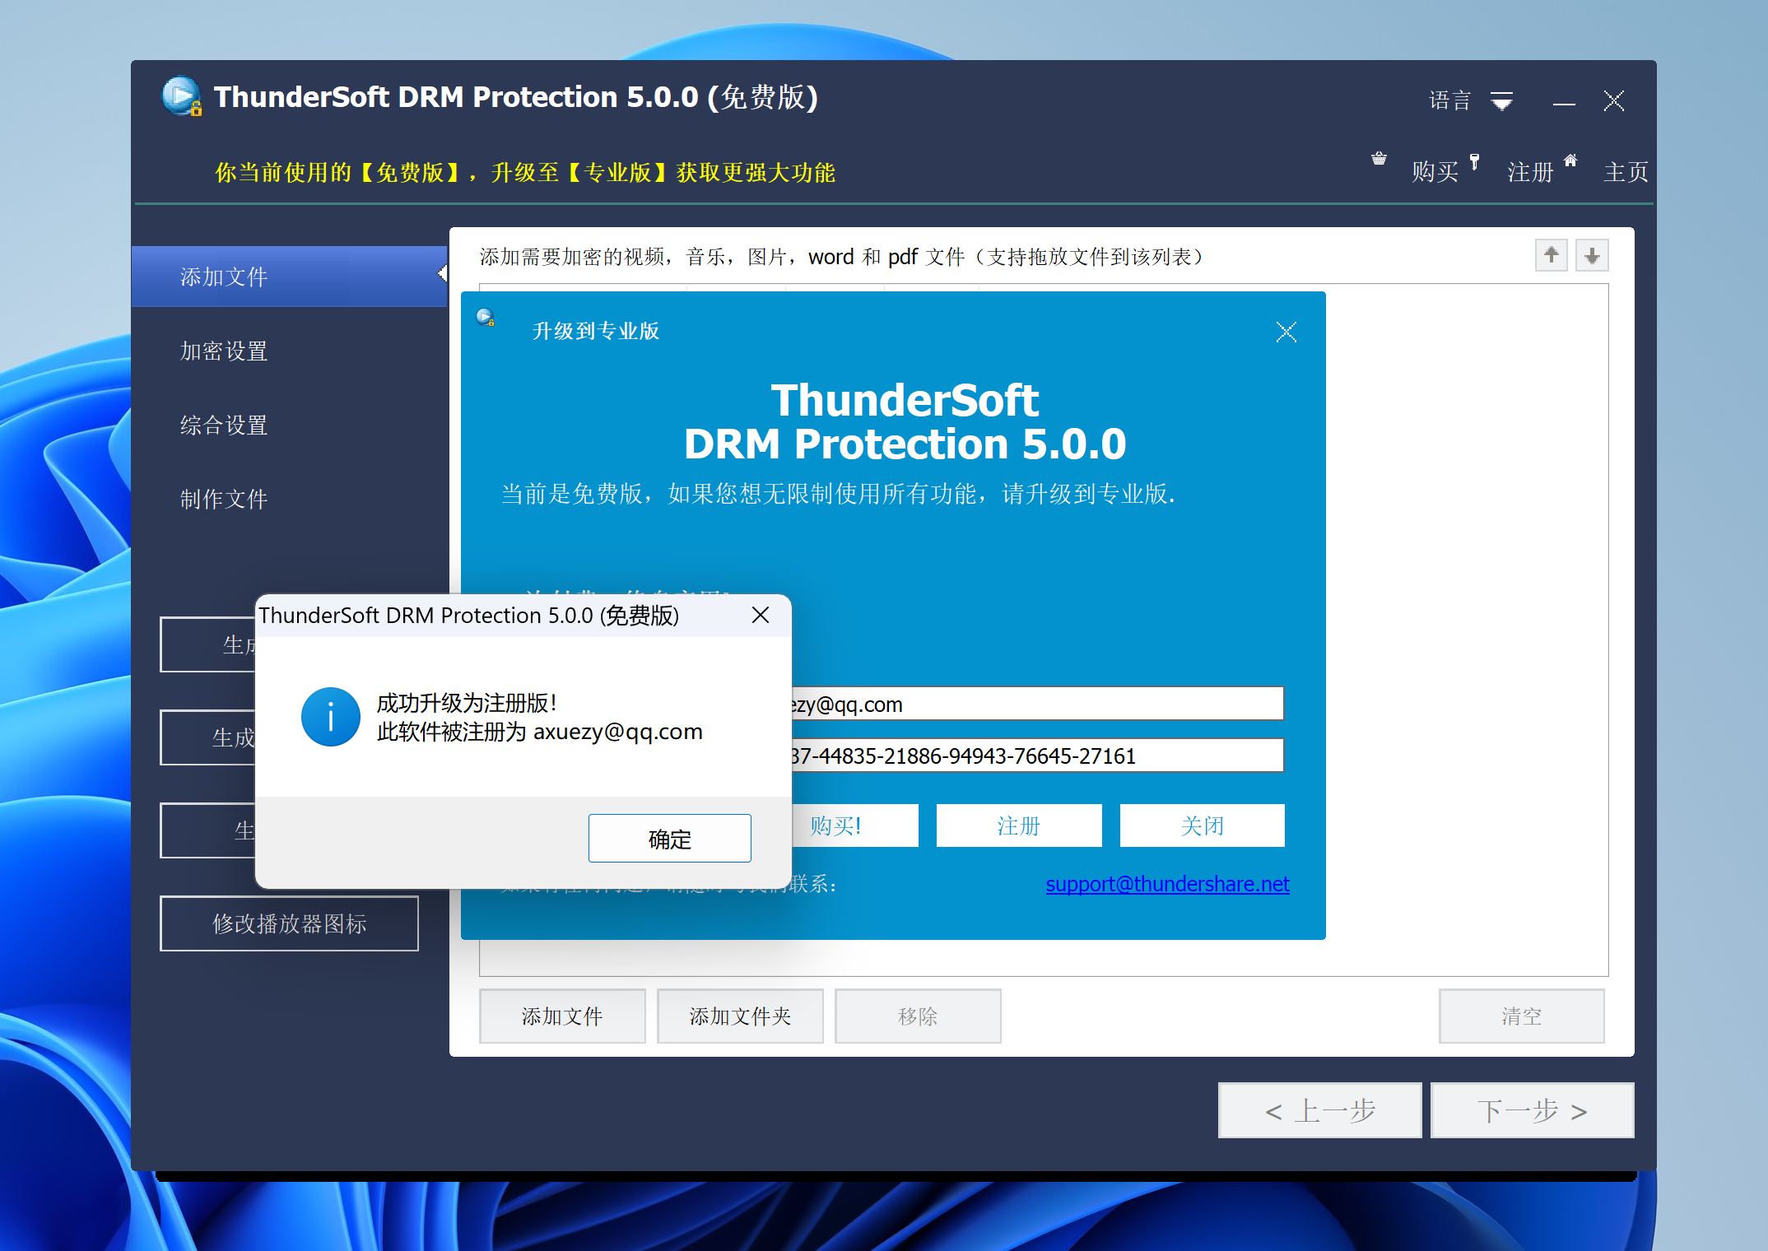Open the 制作文件 sidebar tab

click(x=224, y=500)
